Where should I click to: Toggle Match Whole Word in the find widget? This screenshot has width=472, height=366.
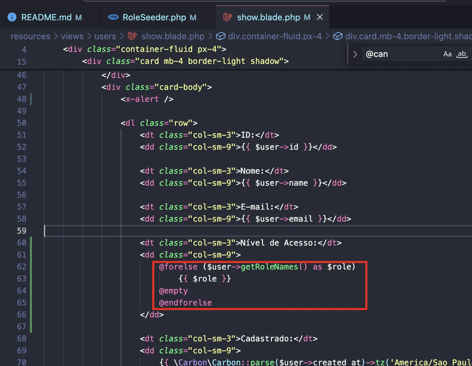(462, 54)
